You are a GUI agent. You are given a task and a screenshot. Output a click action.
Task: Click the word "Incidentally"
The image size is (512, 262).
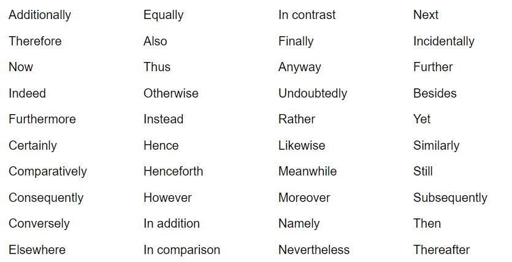(444, 41)
